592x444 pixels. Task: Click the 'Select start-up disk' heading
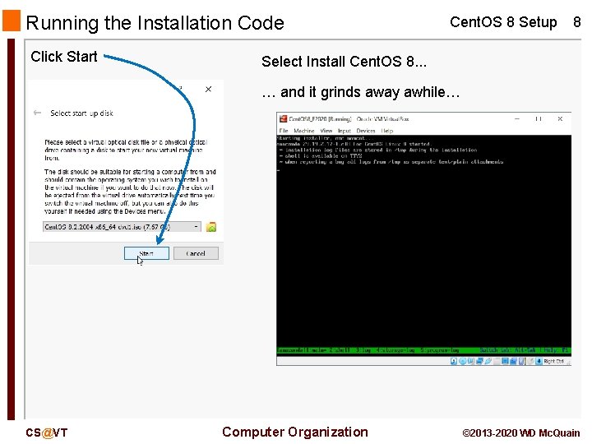[x=82, y=113]
